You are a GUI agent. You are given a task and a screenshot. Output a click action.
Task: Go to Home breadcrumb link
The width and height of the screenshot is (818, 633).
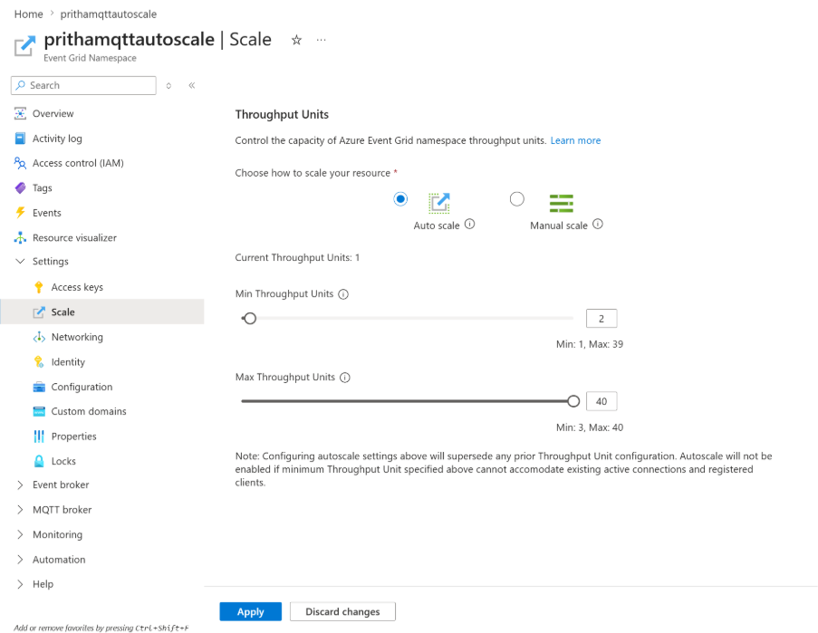[x=29, y=14]
